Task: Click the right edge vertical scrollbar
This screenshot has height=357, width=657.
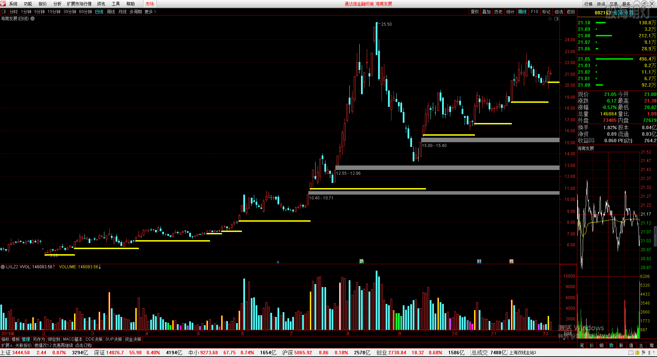Action: (x=655, y=236)
